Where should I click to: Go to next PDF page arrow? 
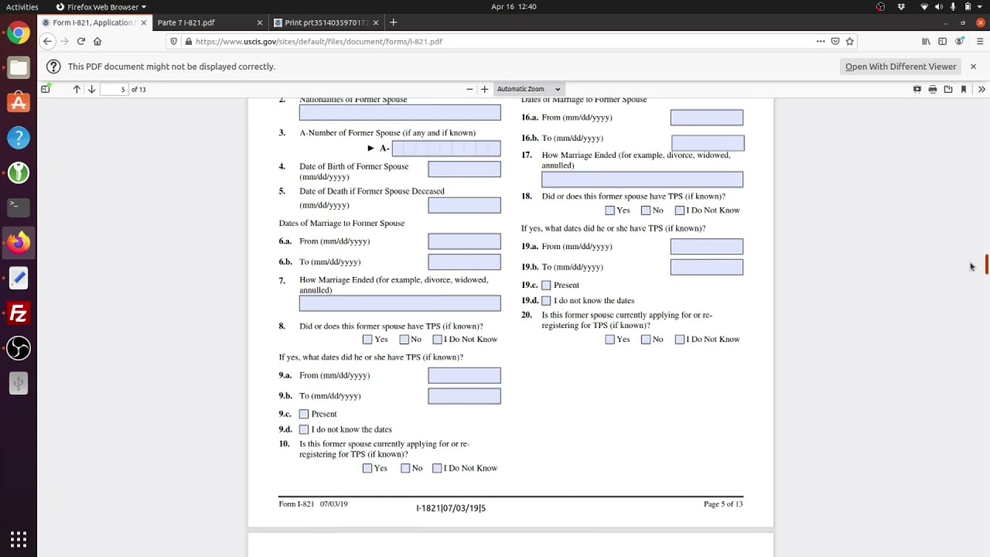click(91, 89)
